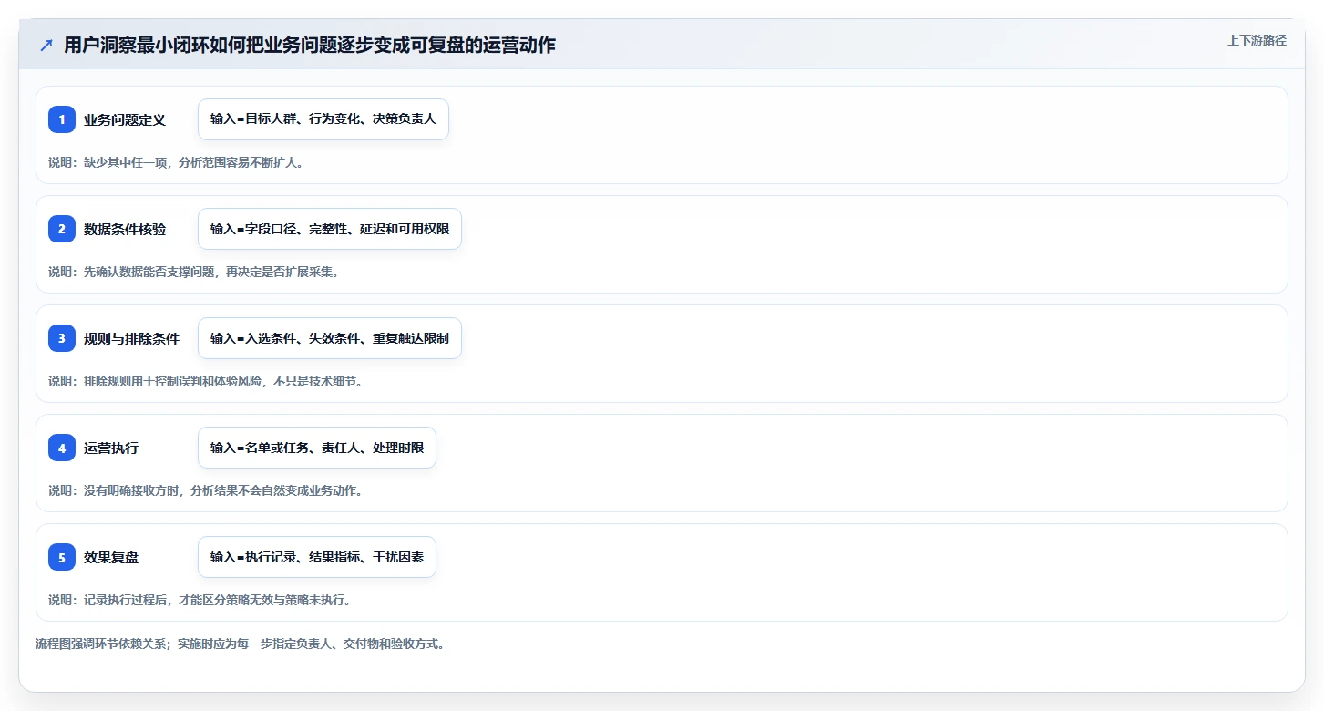Click input box 目标人群、行为变化、决策负责人
This screenshot has width=1324, height=711.
[x=323, y=119]
